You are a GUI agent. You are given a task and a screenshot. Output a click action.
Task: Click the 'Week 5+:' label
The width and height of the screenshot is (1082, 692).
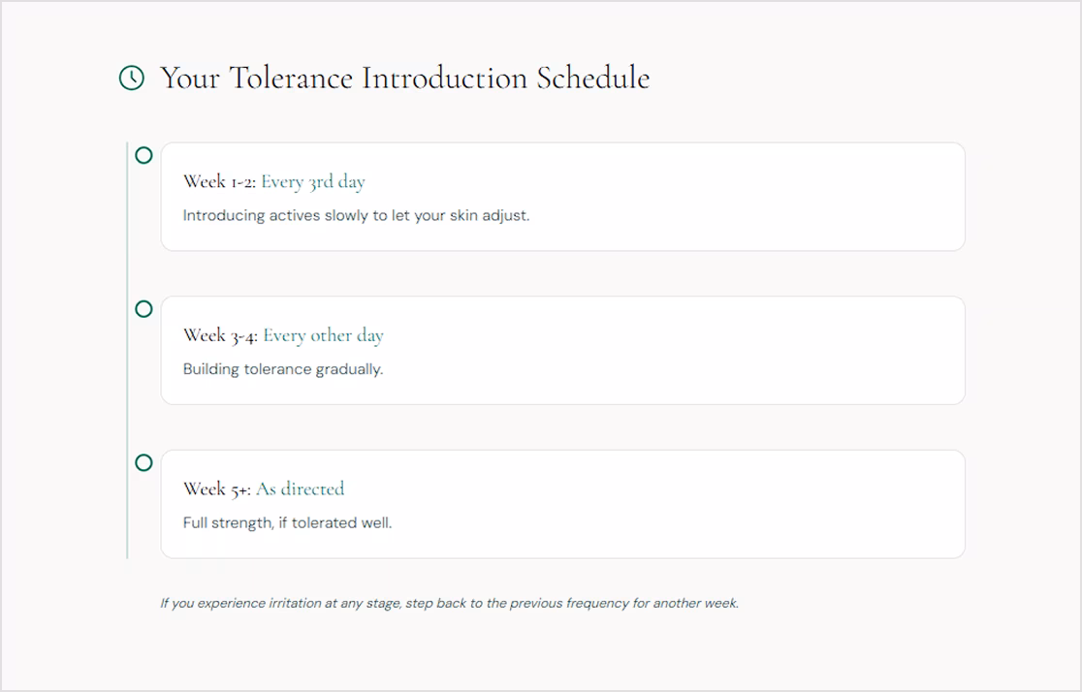[217, 489]
